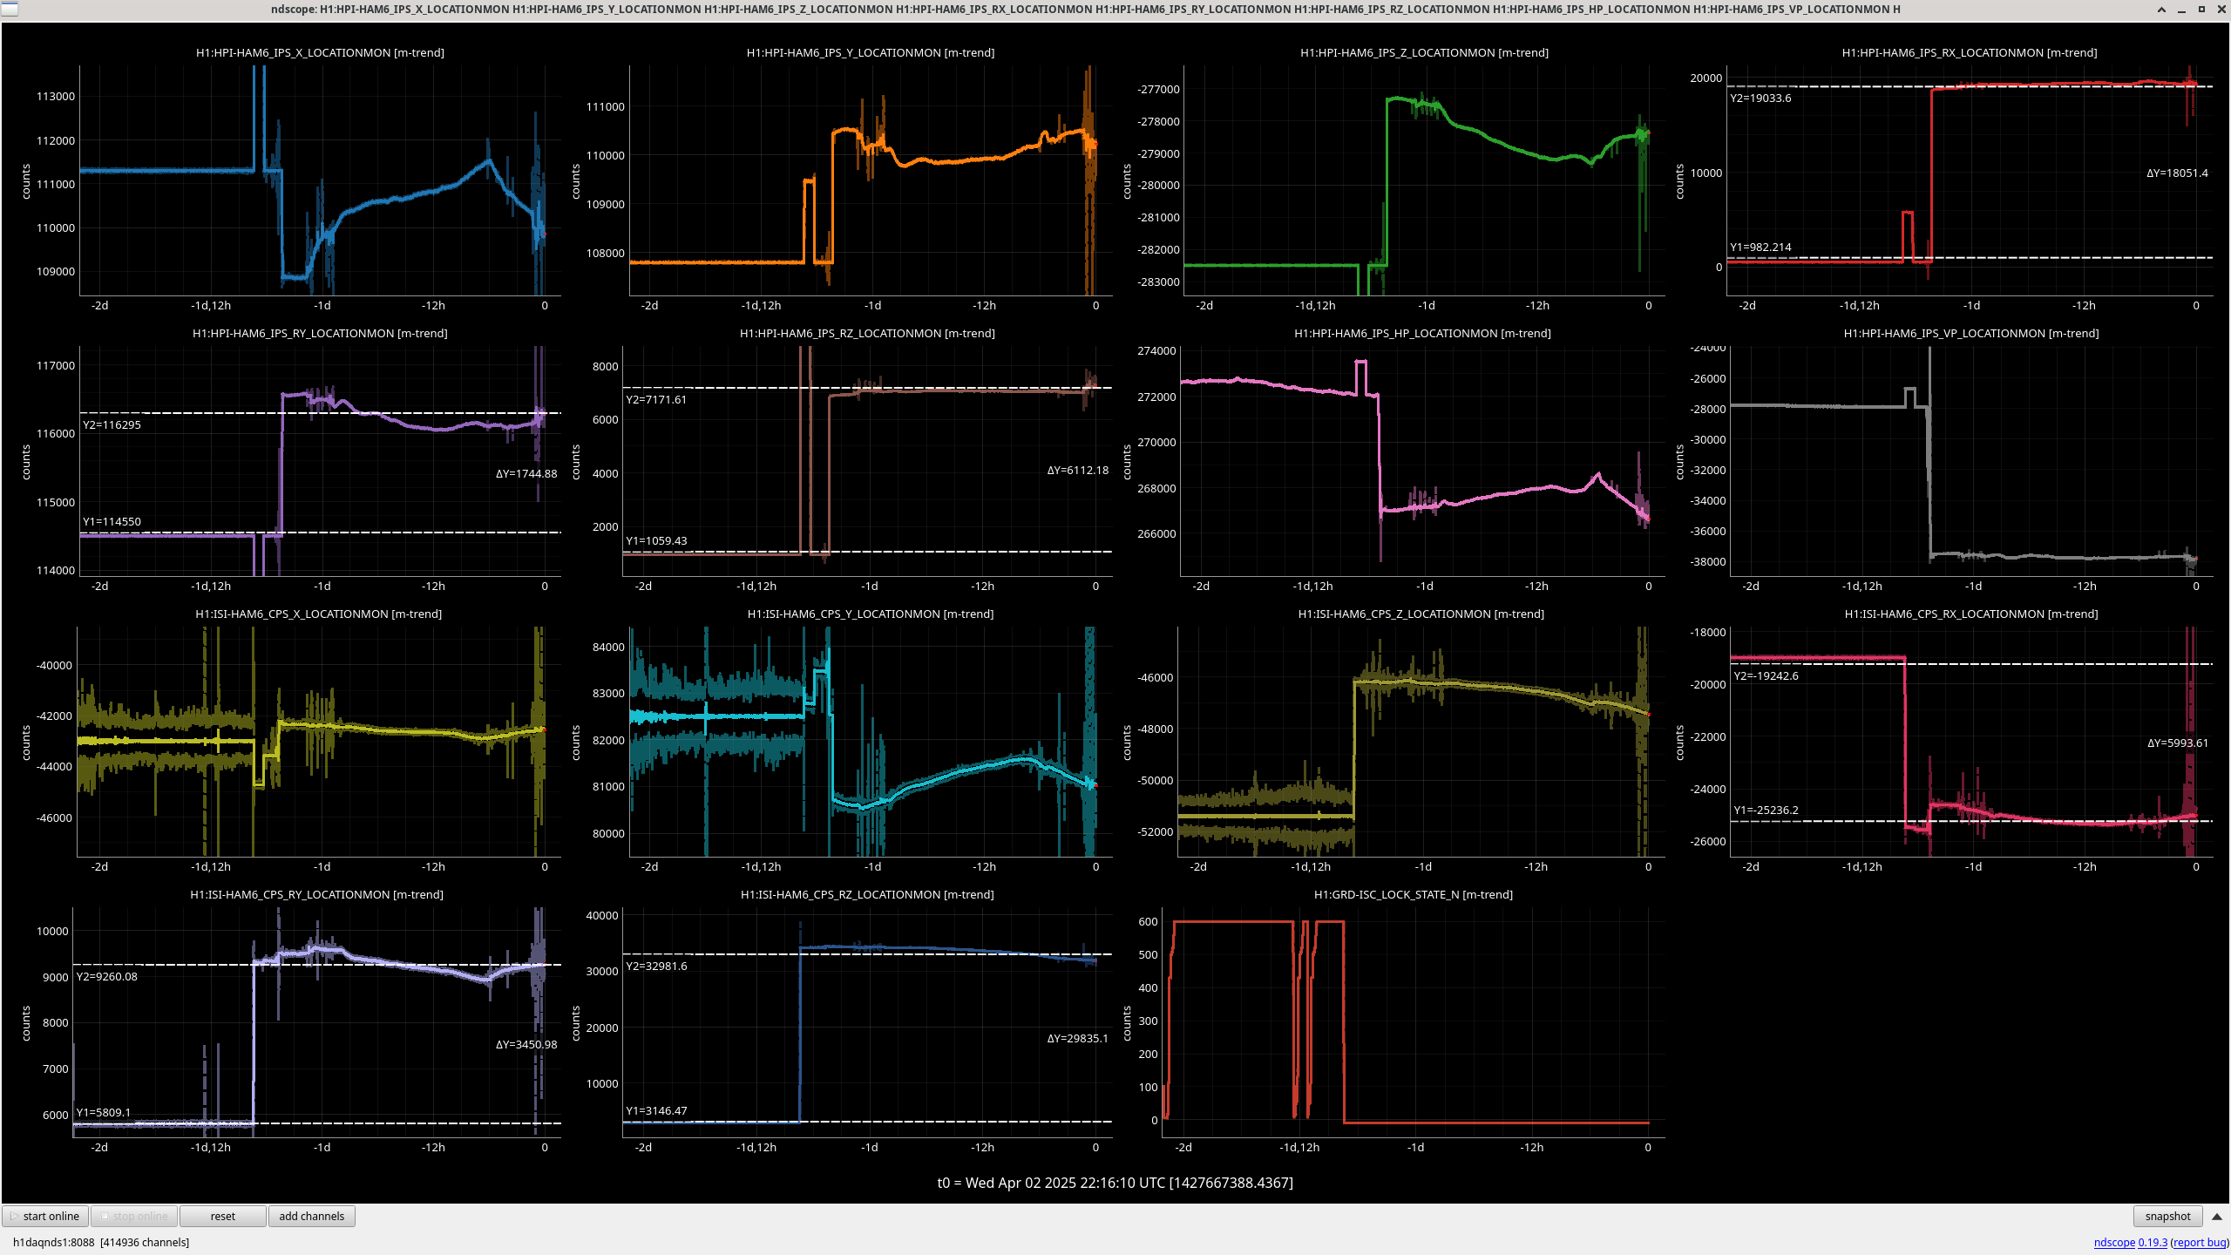Click the window keep-above caret icon
2231x1255 pixels.
2161,10
